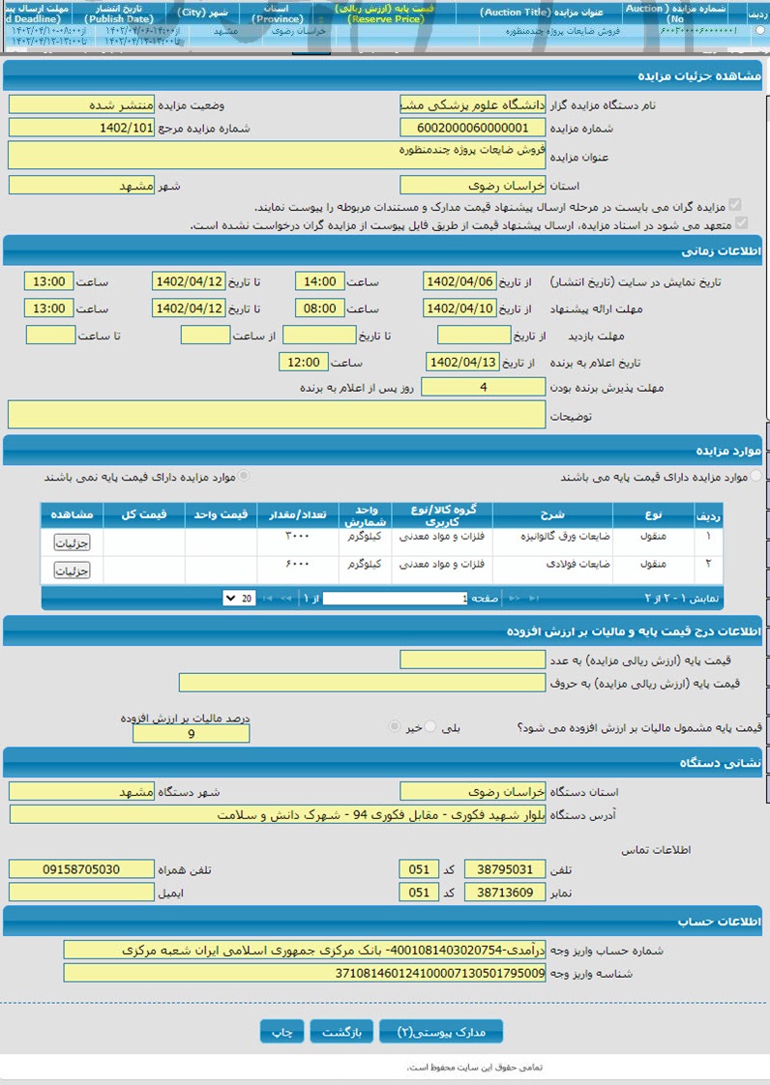Open the rows-per-page dropdown showing 20

tap(238, 599)
